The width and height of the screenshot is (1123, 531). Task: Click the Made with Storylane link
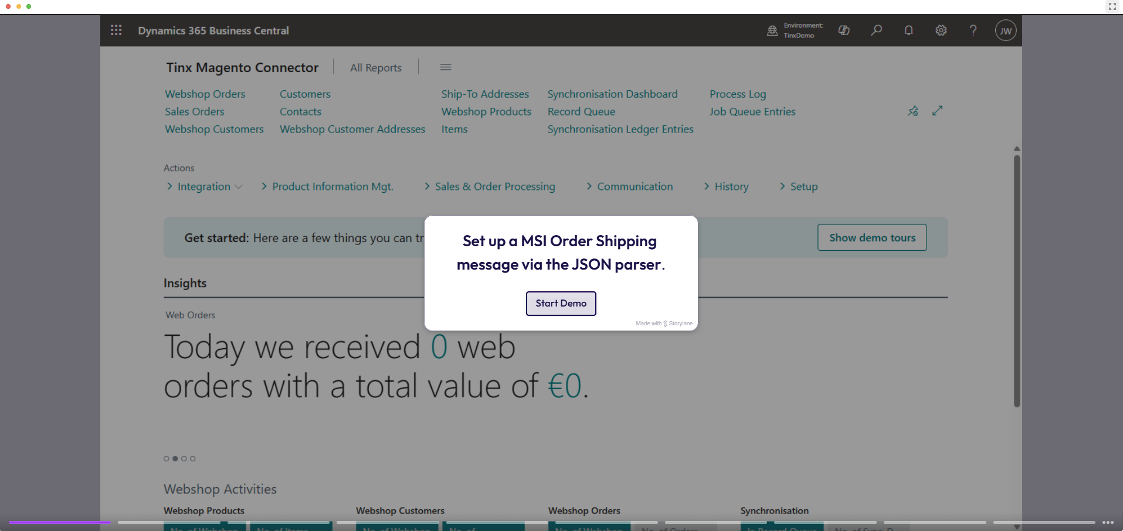coord(664,324)
